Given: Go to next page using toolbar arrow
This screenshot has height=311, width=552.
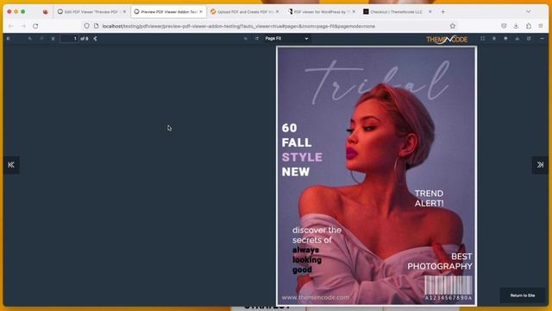Looking at the screenshot, I should pyautogui.click(x=53, y=38).
